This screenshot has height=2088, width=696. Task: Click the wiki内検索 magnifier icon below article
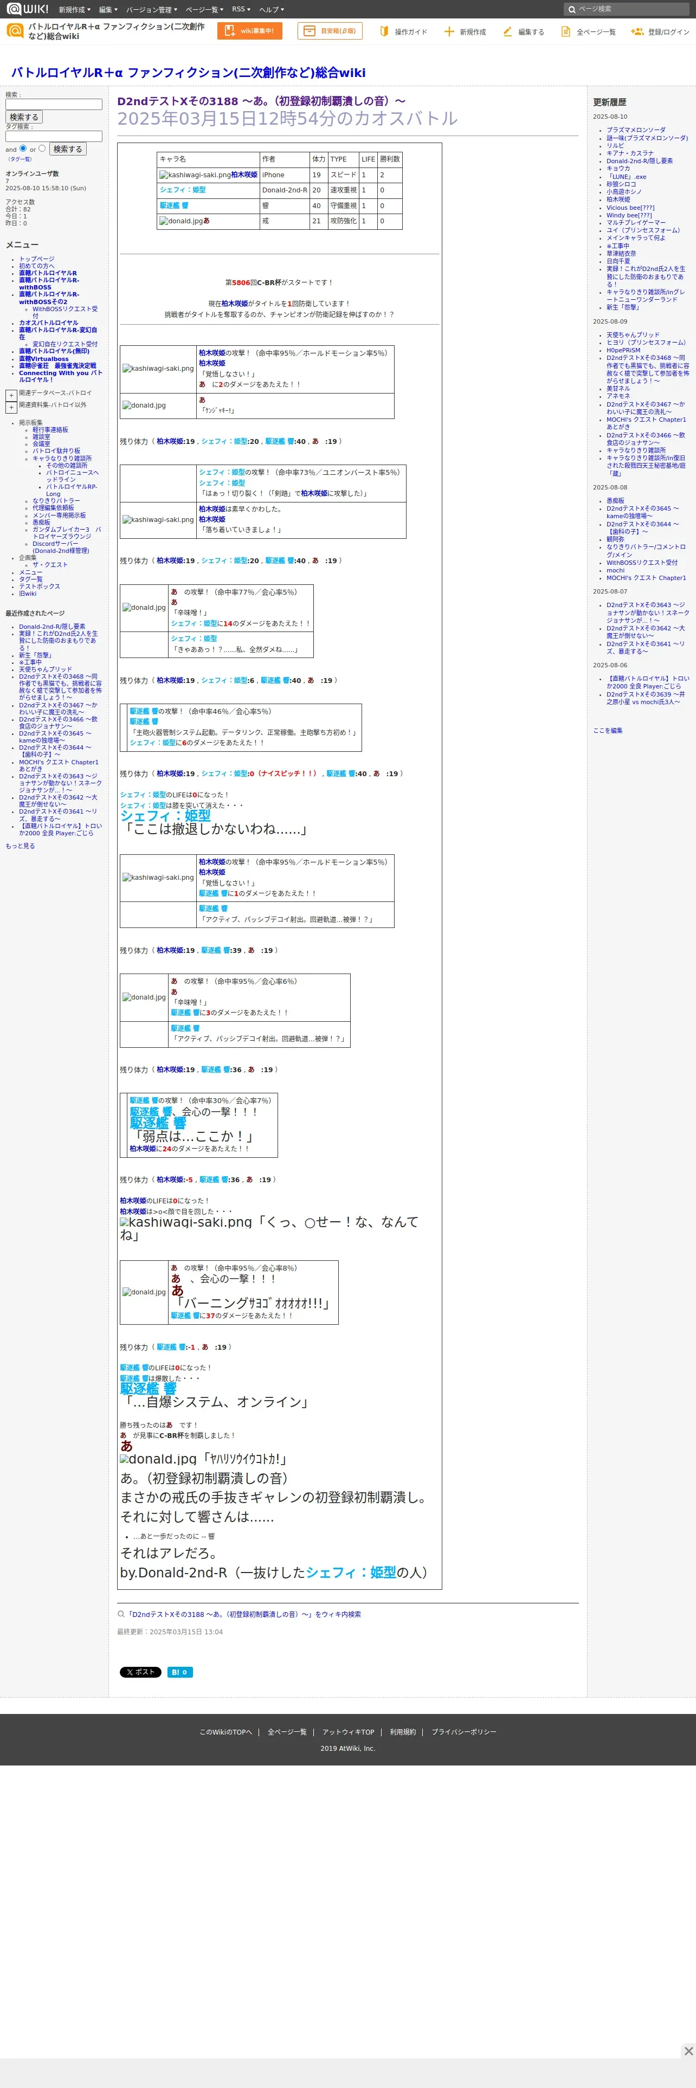click(121, 1614)
